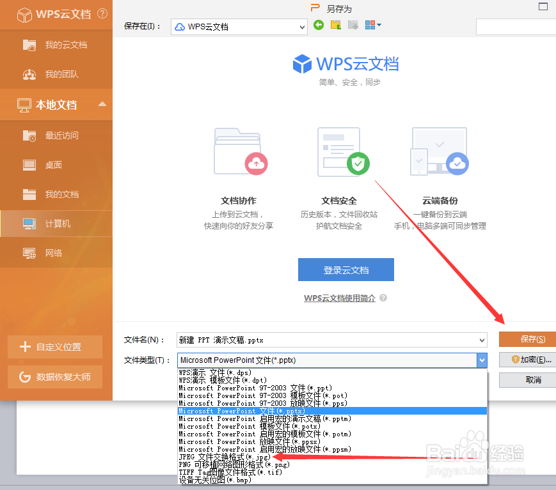The height and width of the screenshot is (490, 556).
Task: Select WPS演示 模板文件(*.dpt) file type
Action: (x=332, y=380)
